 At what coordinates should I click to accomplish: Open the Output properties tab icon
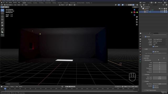[140, 42]
